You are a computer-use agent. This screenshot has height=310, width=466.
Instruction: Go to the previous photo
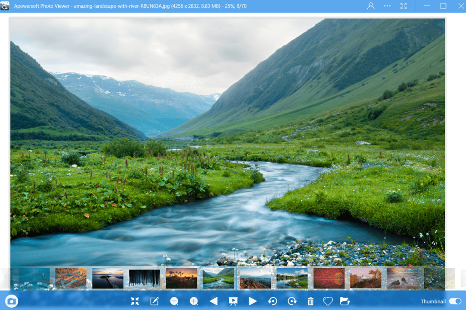click(x=213, y=300)
